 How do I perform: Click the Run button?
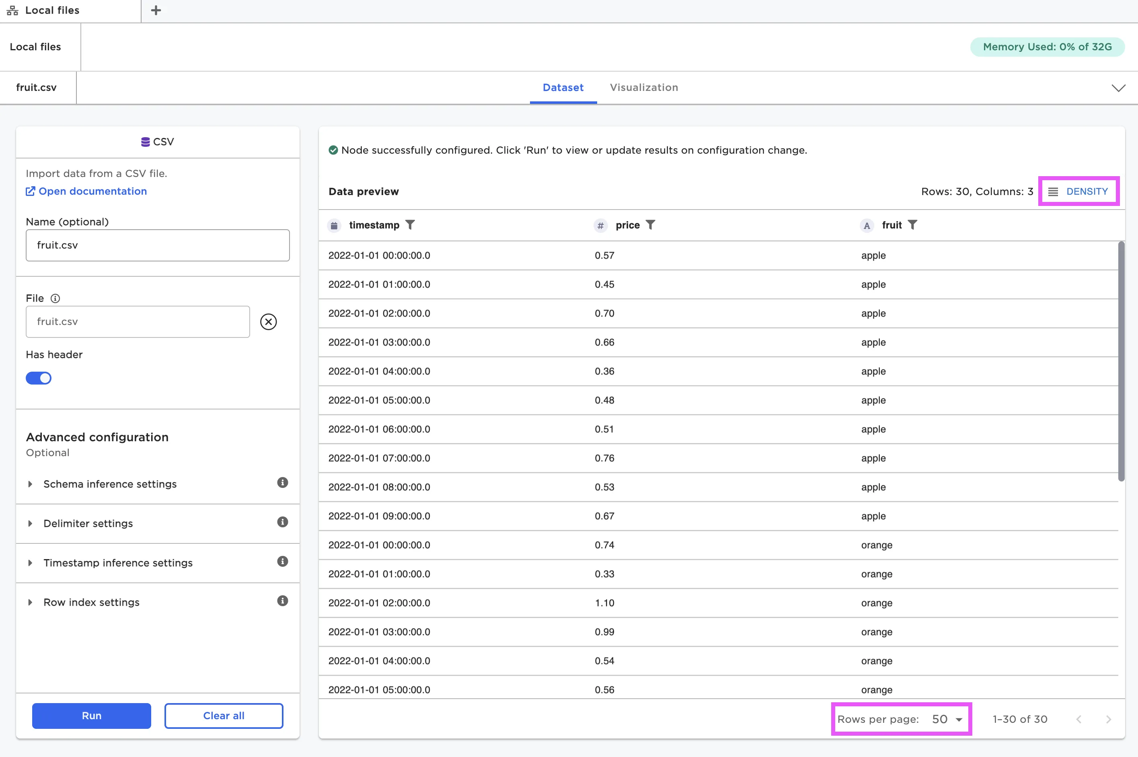tap(92, 716)
